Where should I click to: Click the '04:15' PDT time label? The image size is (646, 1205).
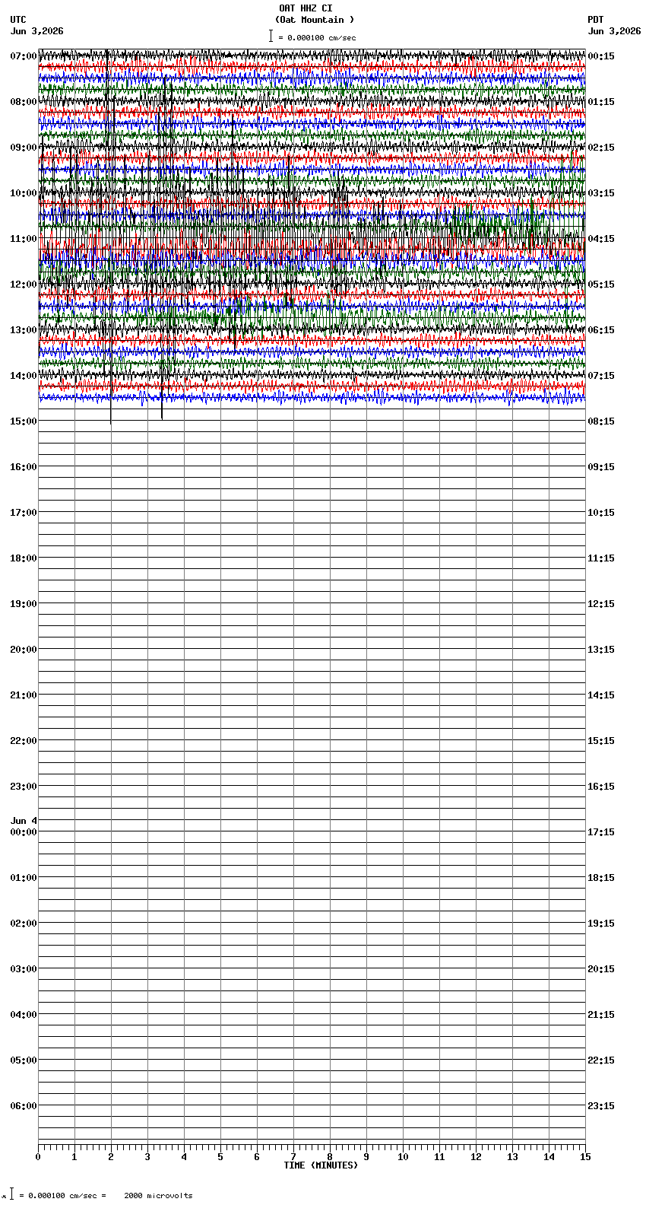click(x=601, y=239)
